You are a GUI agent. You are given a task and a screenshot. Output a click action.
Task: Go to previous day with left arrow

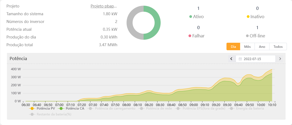point(232,59)
